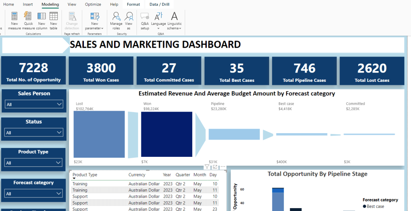This screenshot has width=411, height=211.
Task: Open more options ellipsis above table
Action: (223, 167)
